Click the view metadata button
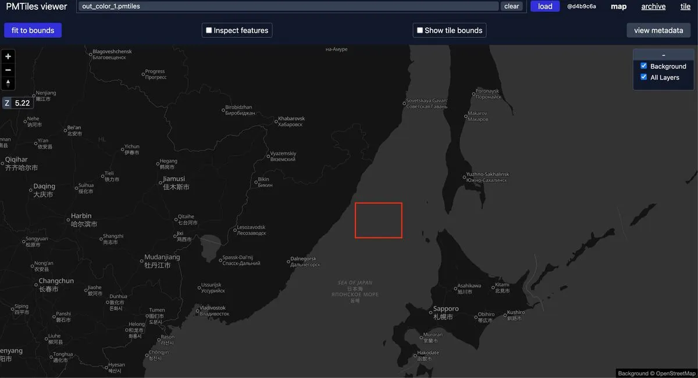698x378 pixels. 658,30
